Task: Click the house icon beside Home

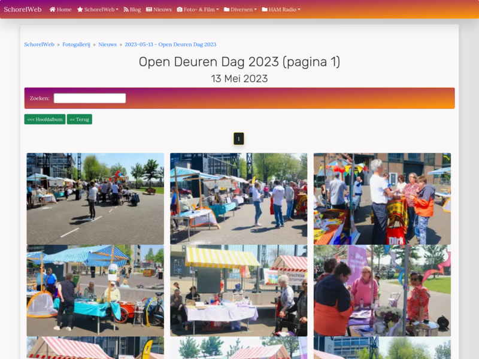Action: 53,10
